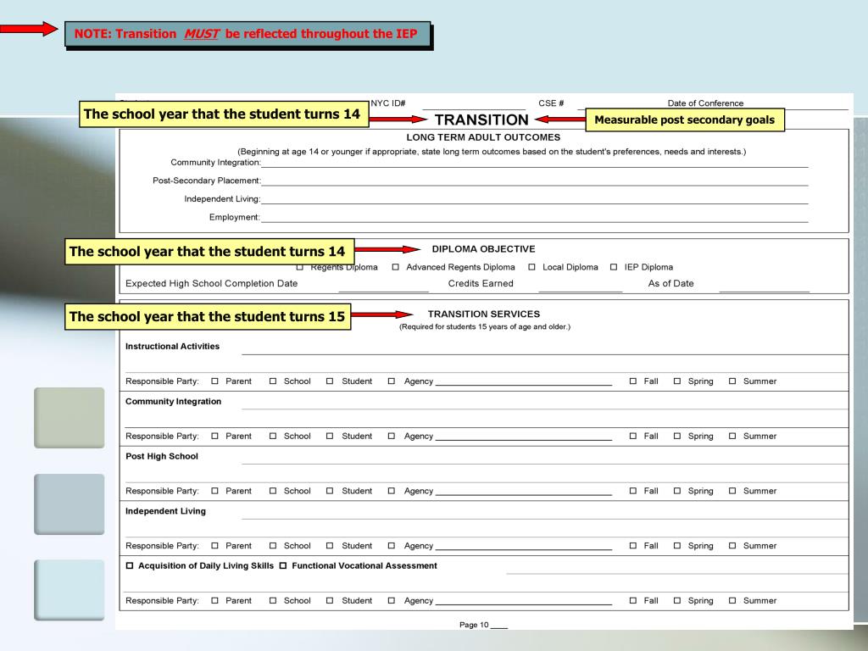Tick Student in Community Integration services row

pos(330,436)
